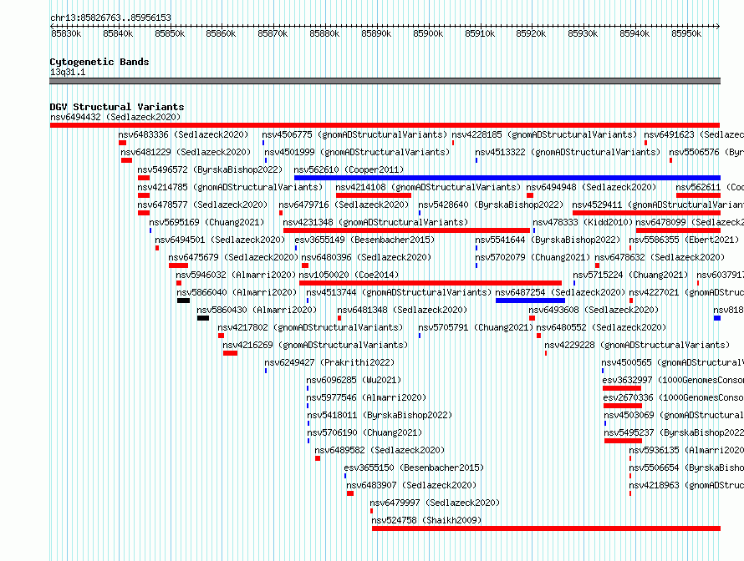Select the black bar under nsv5860430
The width and height of the screenshot is (744, 561).
pos(203,318)
